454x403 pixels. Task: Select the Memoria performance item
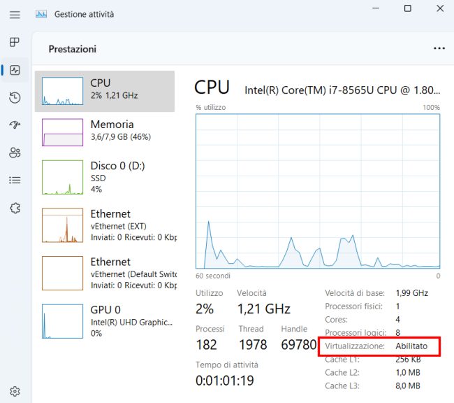(x=105, y=132)
